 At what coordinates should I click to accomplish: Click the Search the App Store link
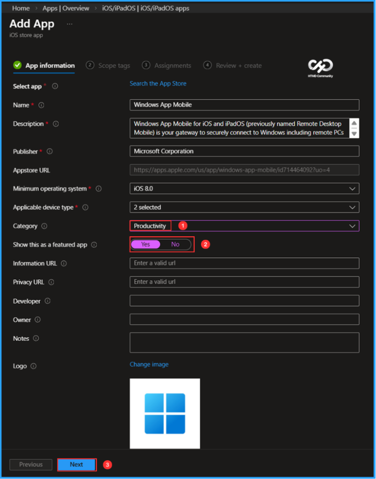click(158, 83)
